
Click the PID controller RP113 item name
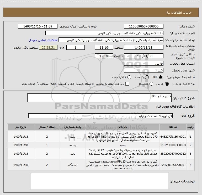[x=123, y=165]
